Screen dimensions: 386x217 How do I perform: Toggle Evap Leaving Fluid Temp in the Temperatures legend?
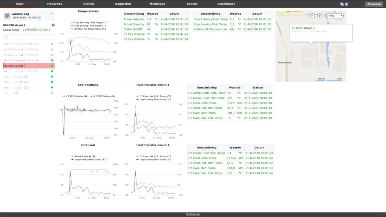click(88, 26)
